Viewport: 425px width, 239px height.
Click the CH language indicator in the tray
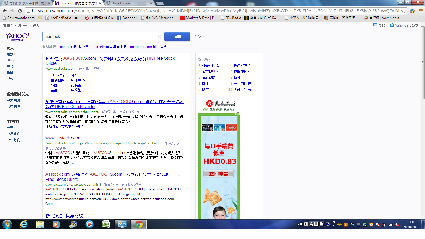click(300, 224)
